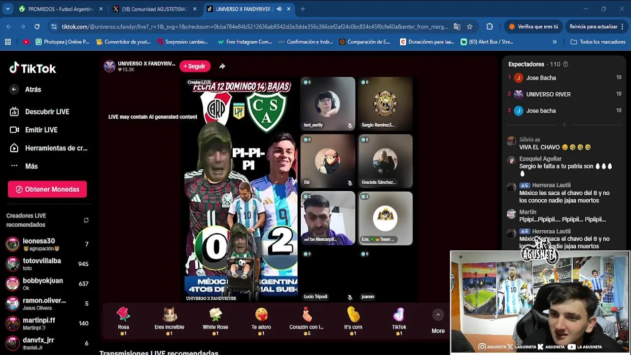Send a Rosa gift
The height and width of the screenshot is (355, 631).
[123, 321]
